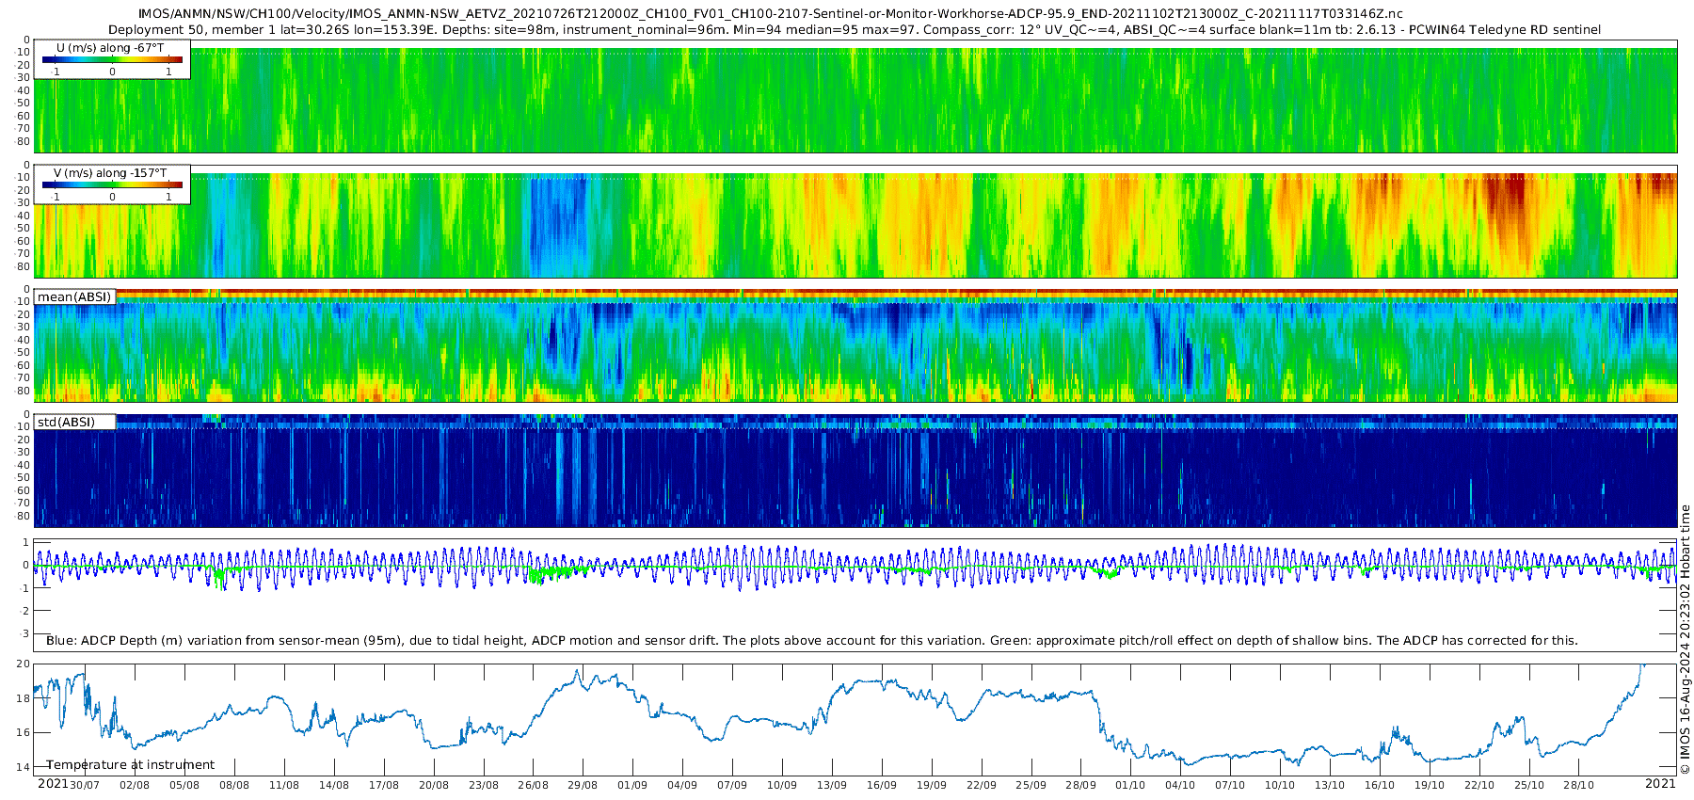
Task: Click the 20 tick on temperature axis
Action: tap(23, 664)
